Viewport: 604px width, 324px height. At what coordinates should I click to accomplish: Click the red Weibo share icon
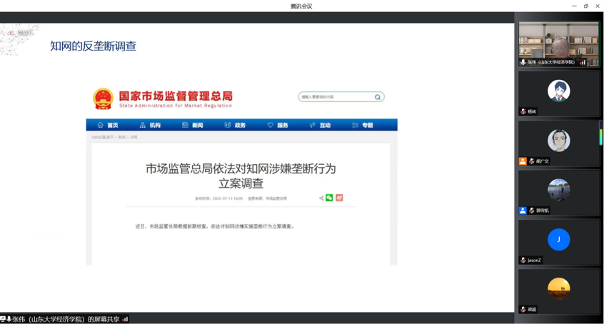(x=339, y=198)
